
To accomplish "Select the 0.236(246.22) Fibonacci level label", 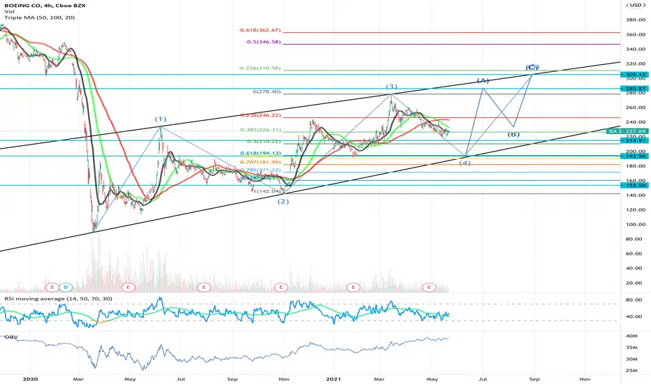I will click(261, 115).
